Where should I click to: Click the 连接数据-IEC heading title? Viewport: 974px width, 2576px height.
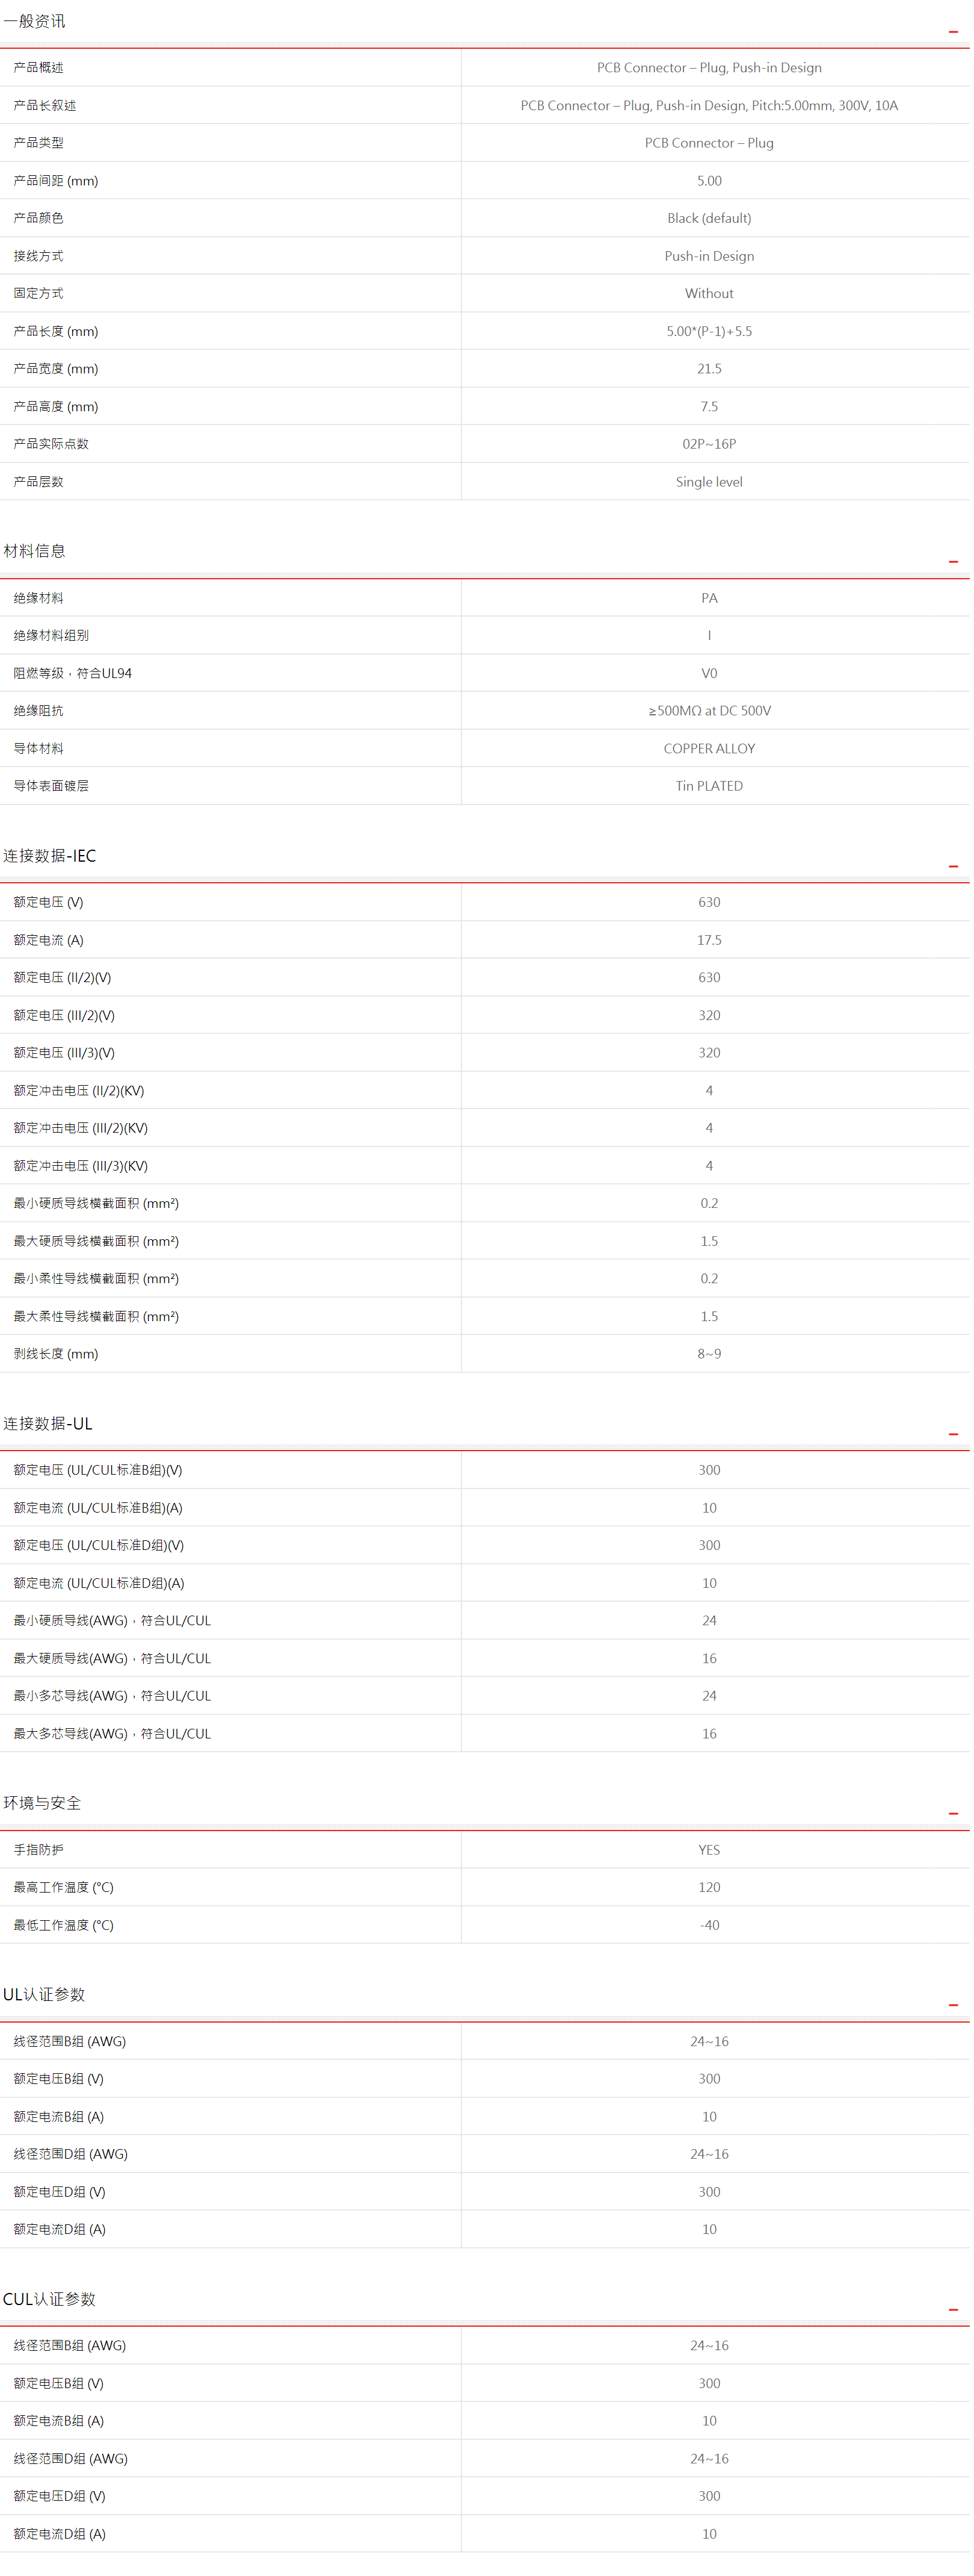(x=49, y=855)
